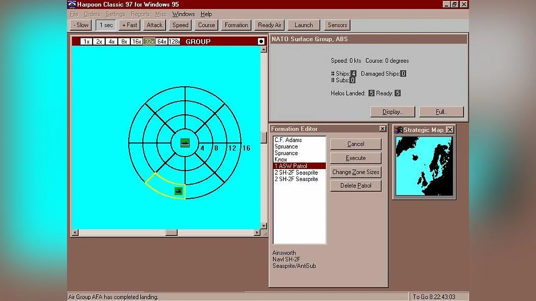Click Change Zone Sizes button
Image resolution: width=536 pixels, height=301 pixels.
[x=356, y=172]
